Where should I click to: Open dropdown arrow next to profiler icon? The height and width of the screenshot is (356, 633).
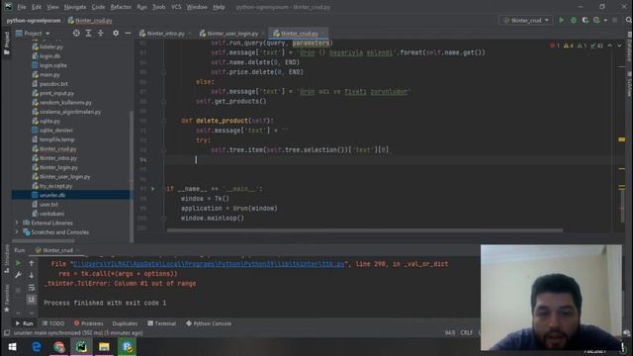coord(605,20)
